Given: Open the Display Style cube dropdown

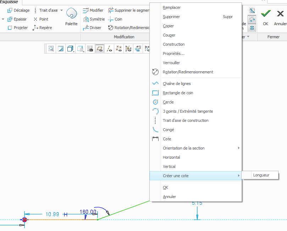Looking at the screenshot, I should [x=71, y=49].
